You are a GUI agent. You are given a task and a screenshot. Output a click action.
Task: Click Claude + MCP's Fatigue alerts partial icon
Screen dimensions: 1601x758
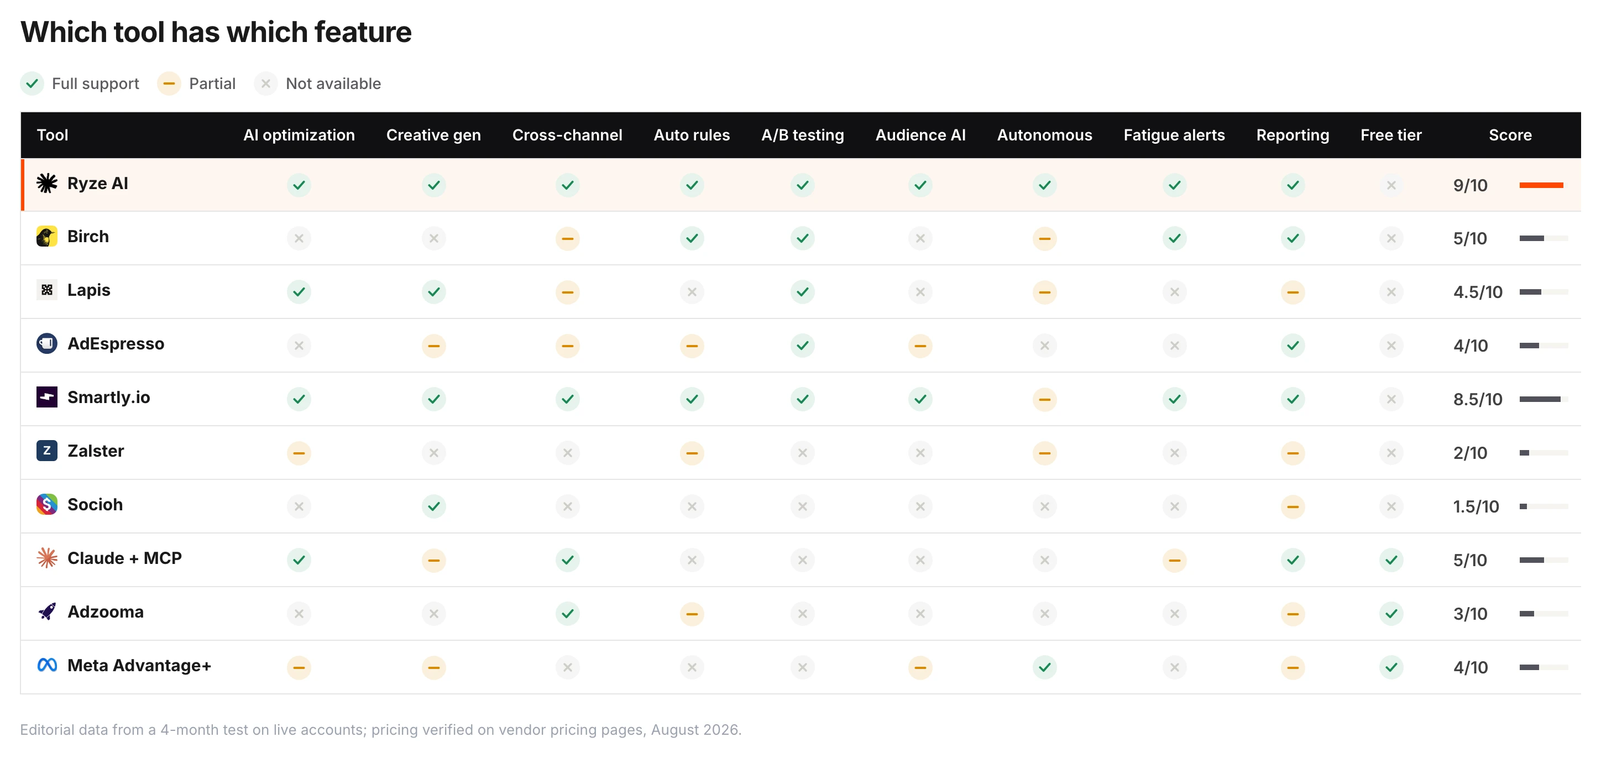click(1175, 561)
